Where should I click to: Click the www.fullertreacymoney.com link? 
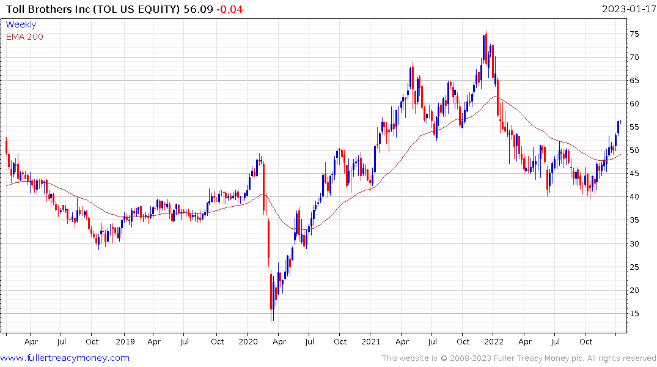pyautogui.click(x=65, y=358)
